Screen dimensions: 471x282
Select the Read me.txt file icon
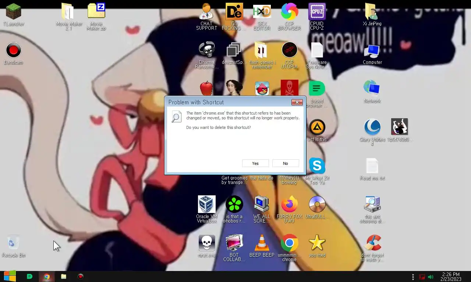[372, 169]
